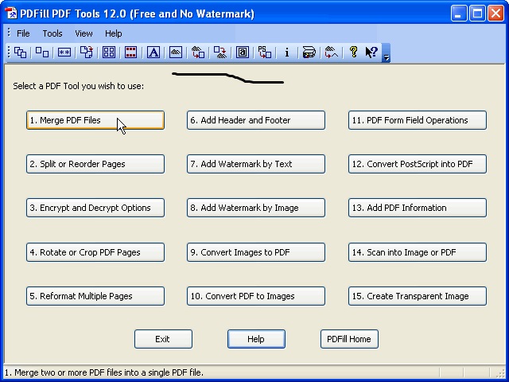Click the yellow question mark Help toolbar icon
Viewport: 509px width, 382px height.
point(353,52)
